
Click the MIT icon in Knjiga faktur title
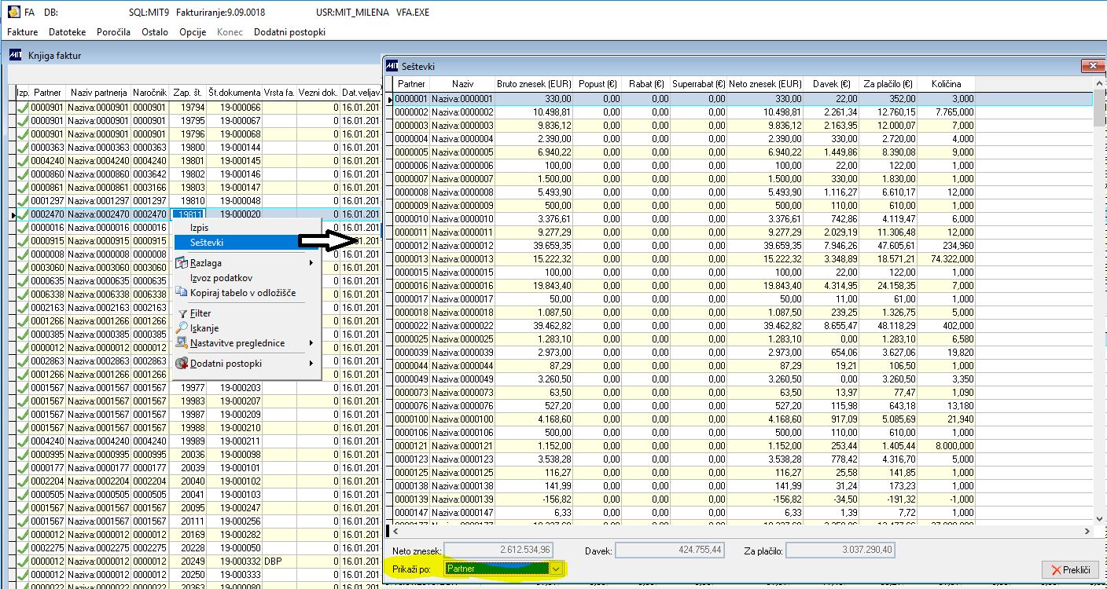pyautogui.click(x=14, y=56)
